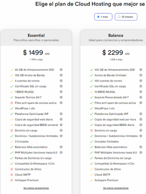Screen dimensions: 146x194
Task: Click the Essential plan heading
Action: [x=36, y=35]
